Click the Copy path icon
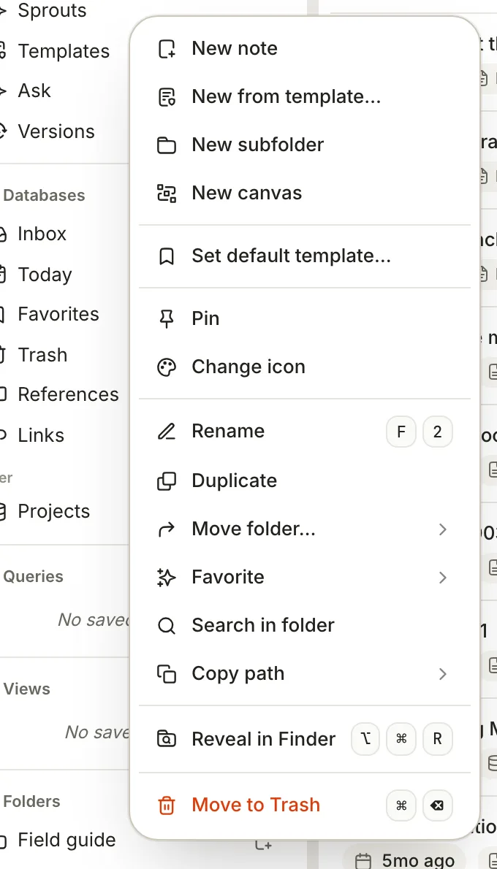The height and width of the screenshot is (869, 497). tap(167, 674)
